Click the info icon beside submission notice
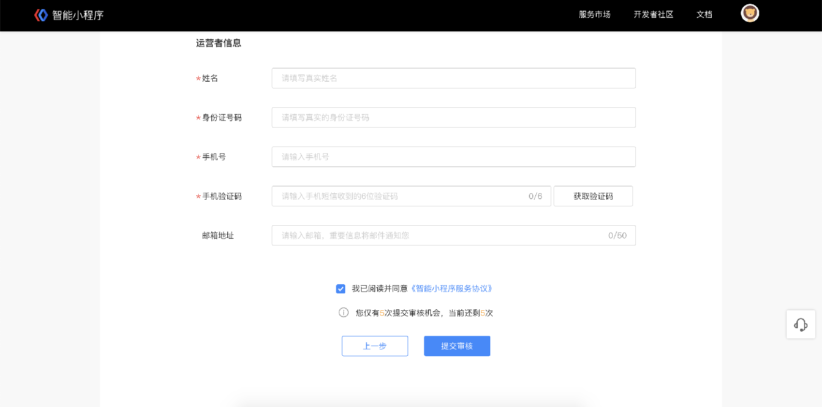The width and height of the screenshot is (822, 407). pyautogui.click(x=344, y=313)
